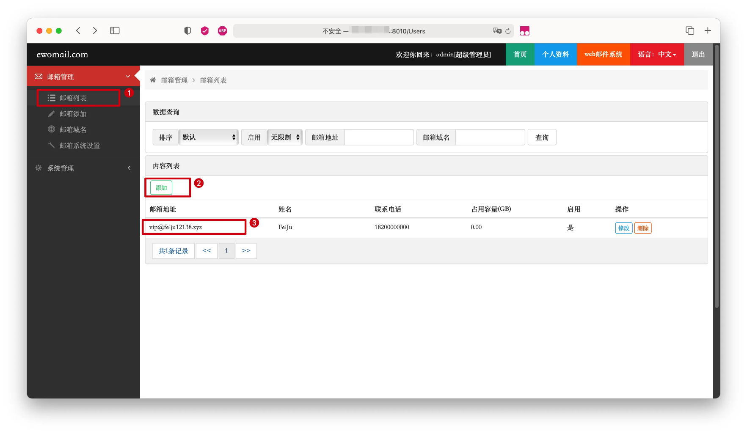Click the 姓名 column header

pyautogui.click(x=285, y=209)
